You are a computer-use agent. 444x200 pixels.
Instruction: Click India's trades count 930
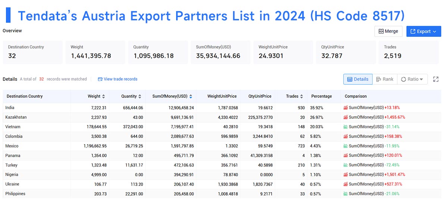coord(301,107)
